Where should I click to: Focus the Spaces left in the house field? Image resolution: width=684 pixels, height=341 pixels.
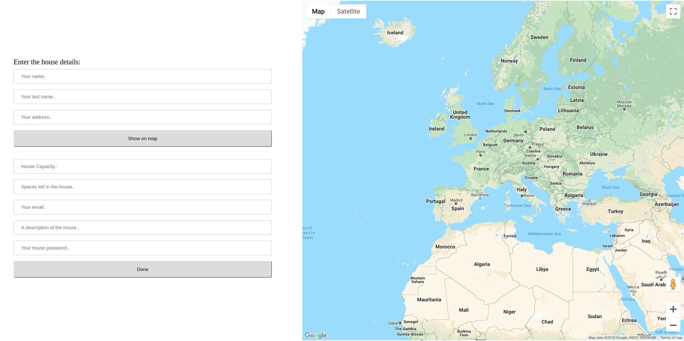[143, 187]
